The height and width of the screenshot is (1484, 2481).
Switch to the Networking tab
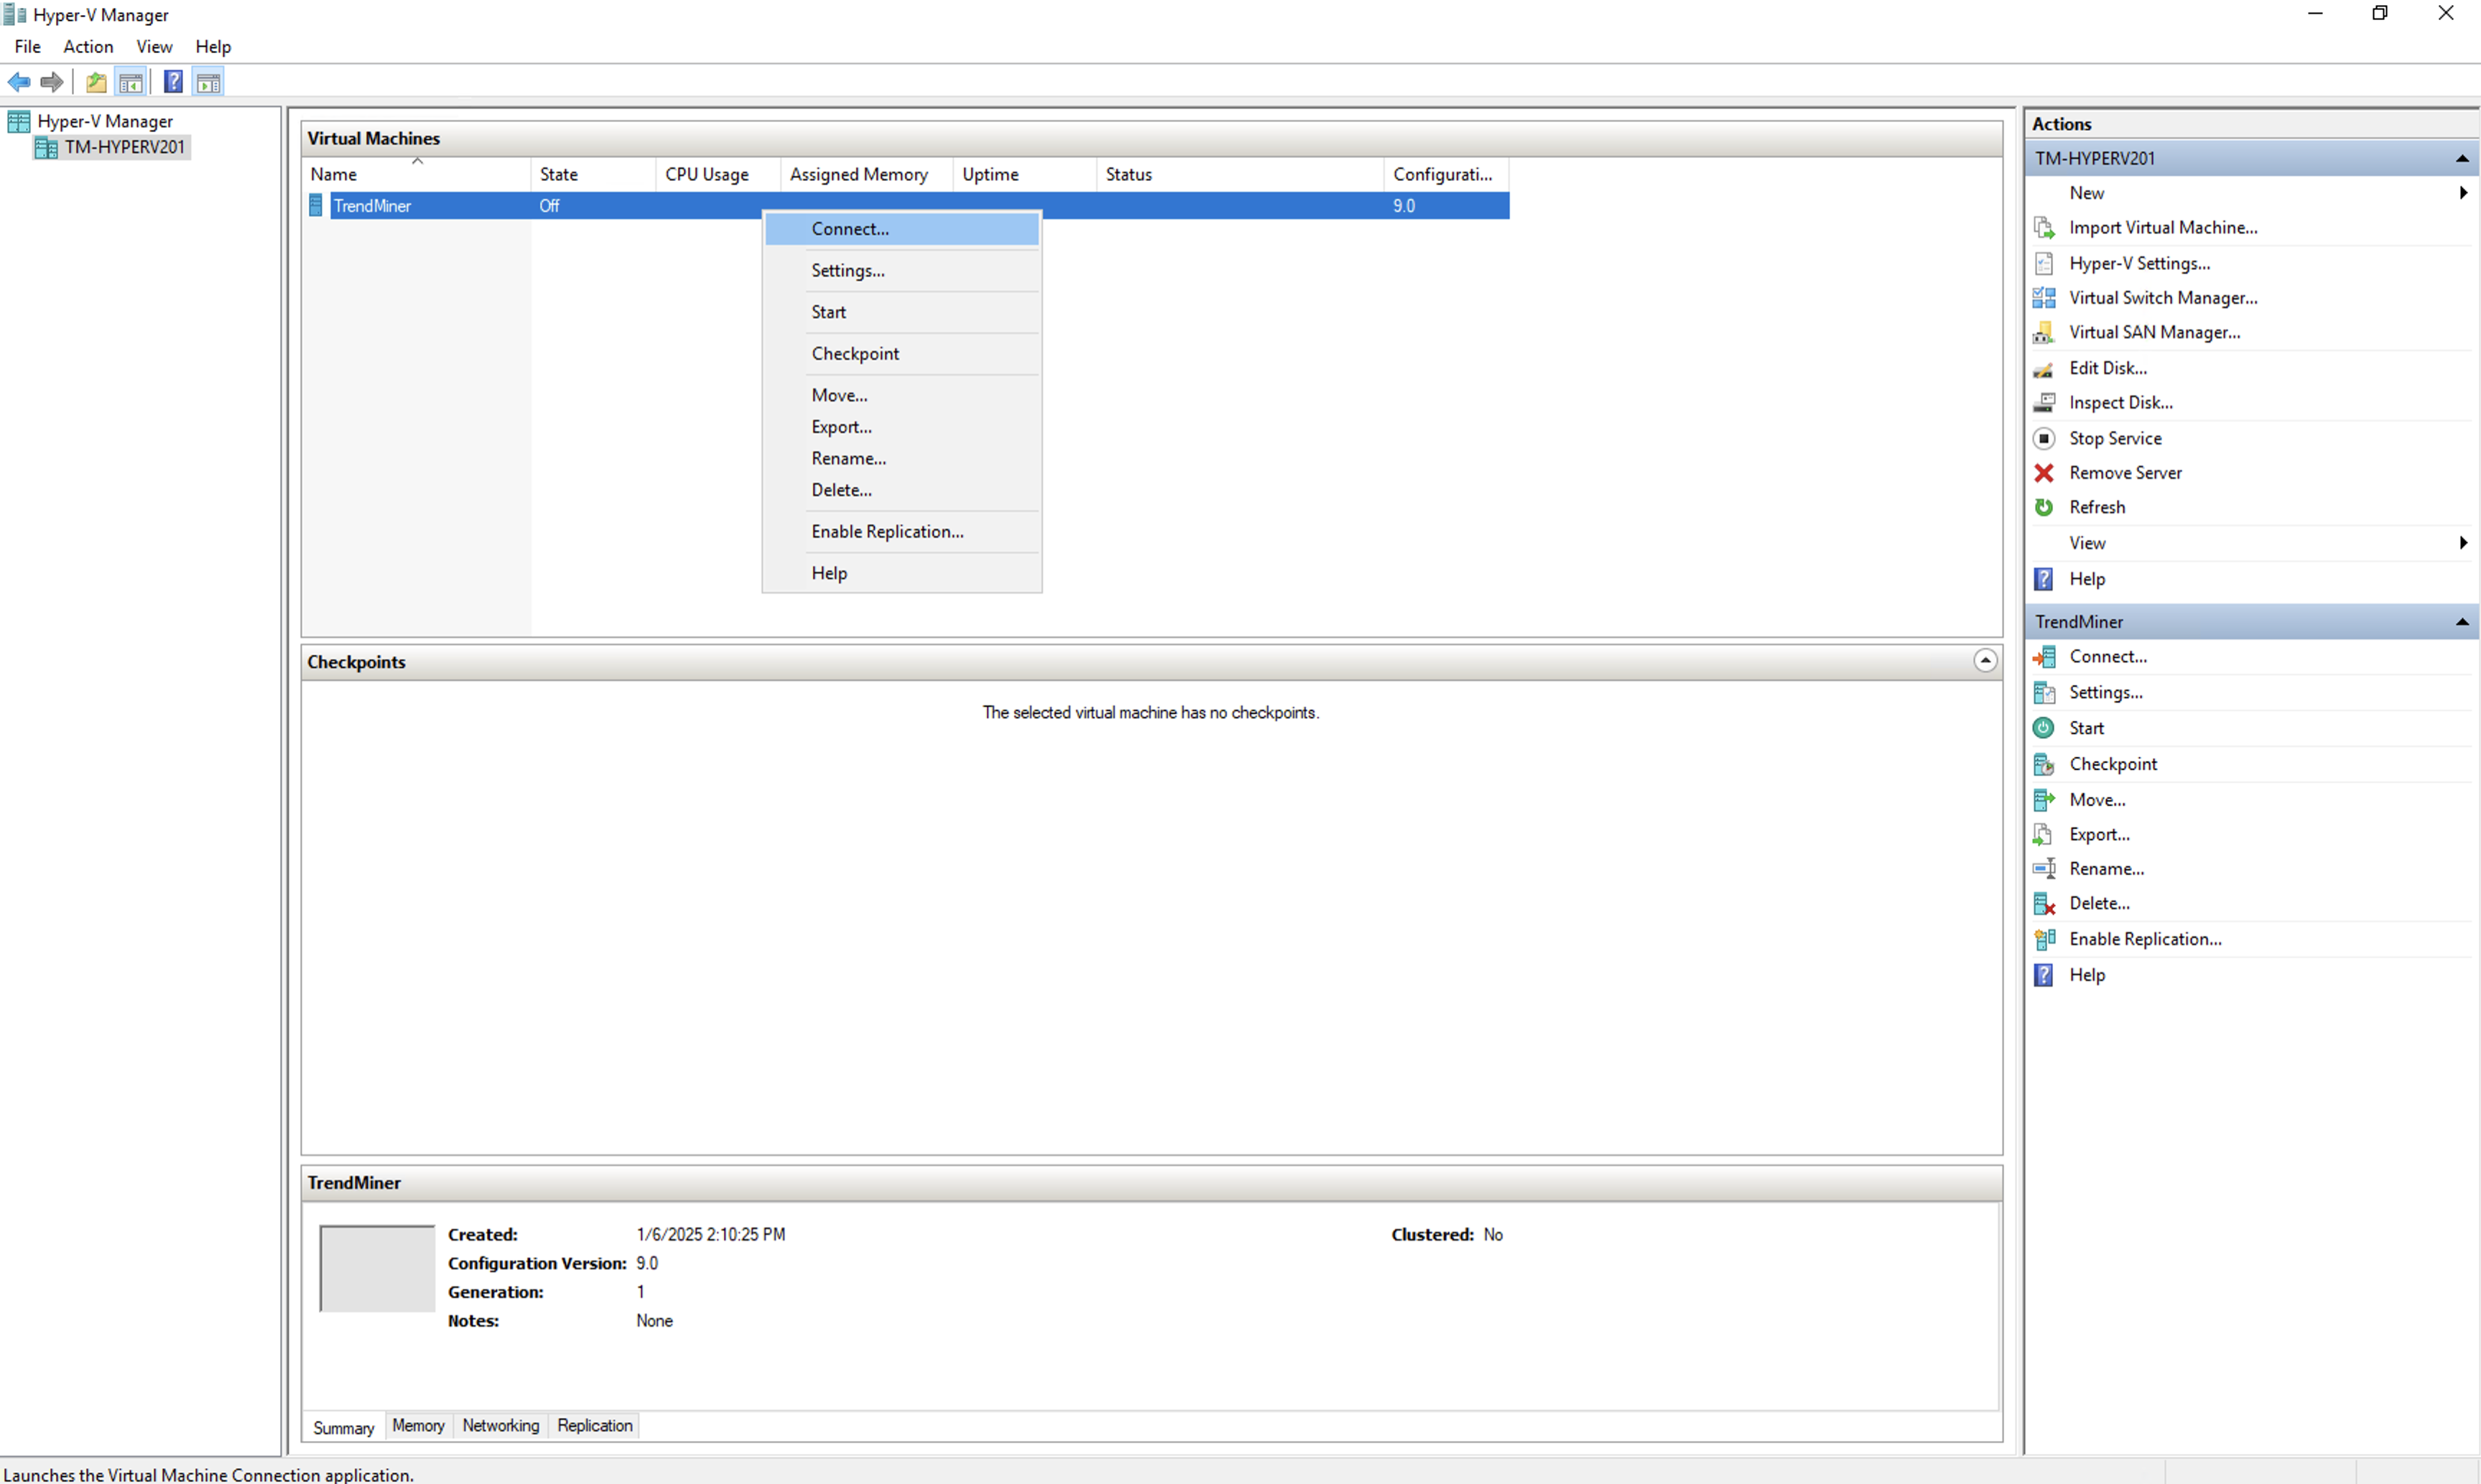[500, 1426]
